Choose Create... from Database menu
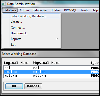 coord(31,22)
